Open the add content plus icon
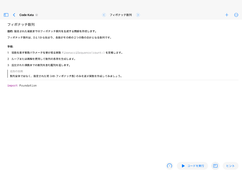 (x=226, y=14)
